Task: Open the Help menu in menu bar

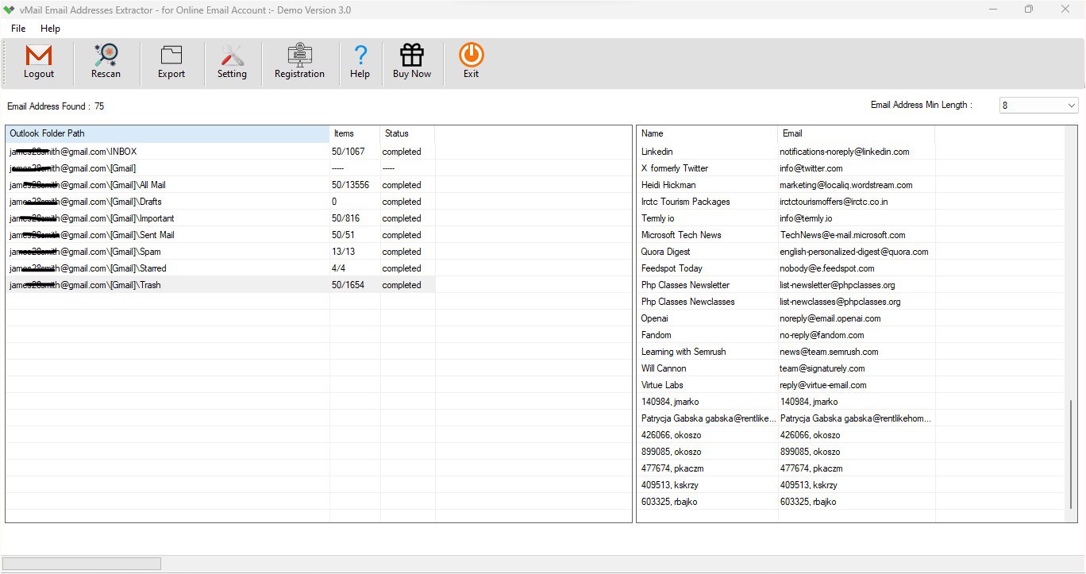Action: [x=50, y=29]
